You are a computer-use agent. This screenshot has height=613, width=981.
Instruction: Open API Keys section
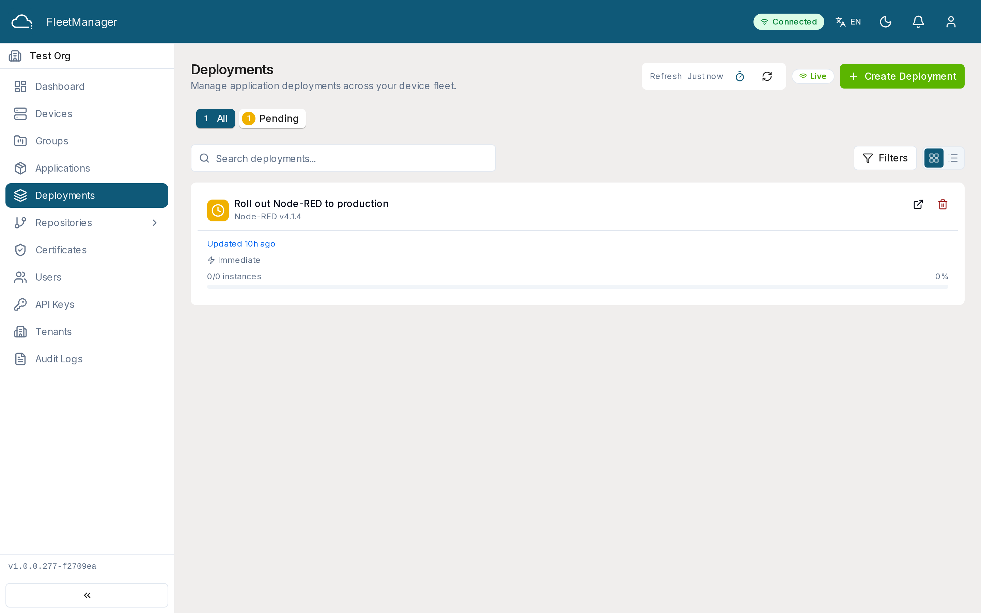point(87,304)
